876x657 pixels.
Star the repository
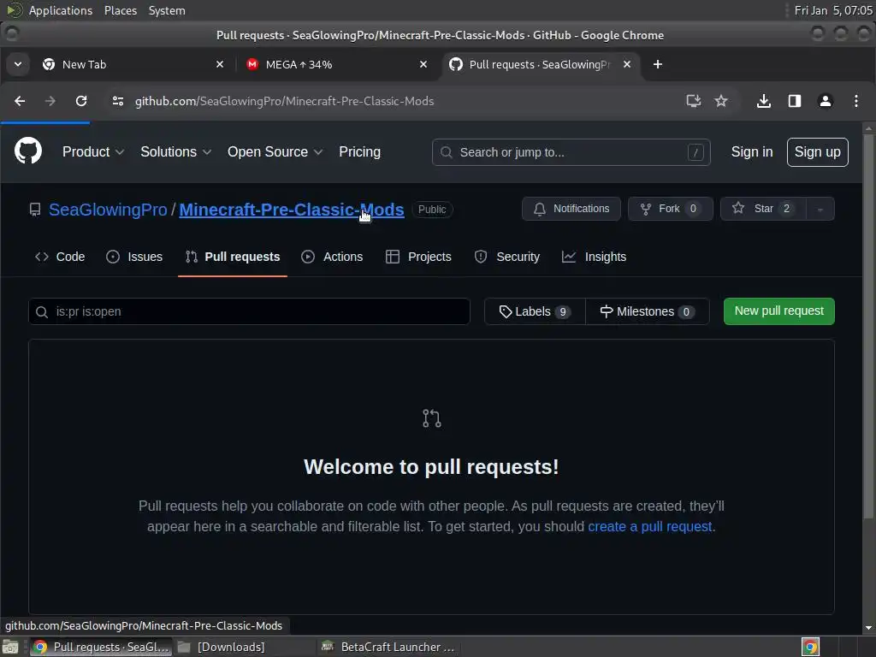[x=763, y=209]
